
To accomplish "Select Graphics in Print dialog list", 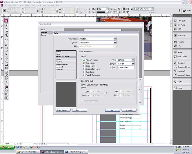I will (66, 62).
